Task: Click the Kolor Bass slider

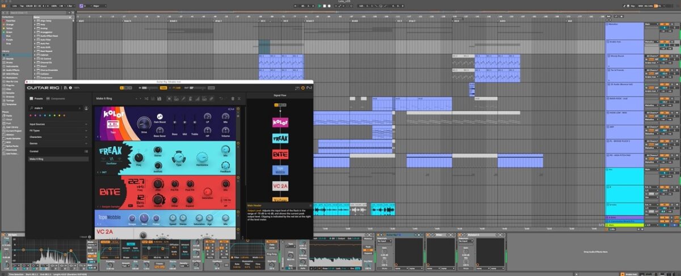Action: pyautogui.click(x=174, y=121)
